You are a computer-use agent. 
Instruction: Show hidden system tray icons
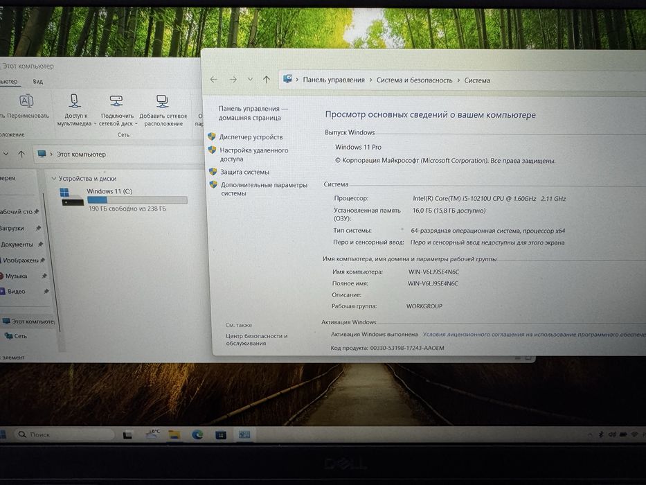pyautogui.click(x=590, y=434)
